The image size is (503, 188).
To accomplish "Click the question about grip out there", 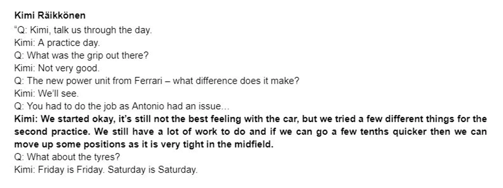I will [81, 55].
